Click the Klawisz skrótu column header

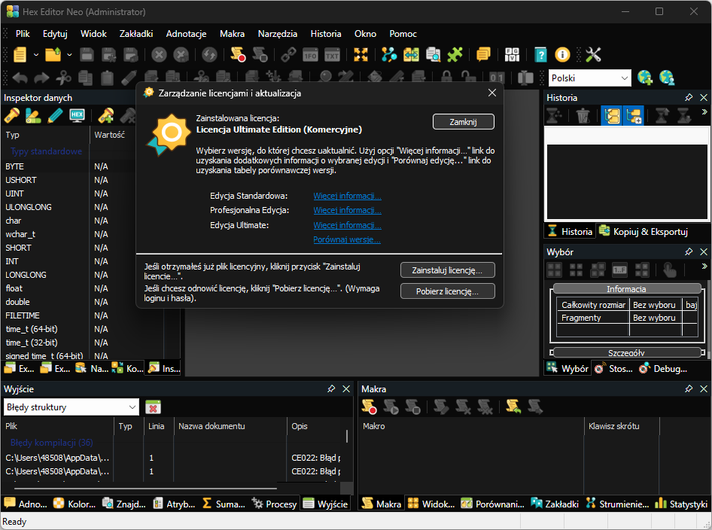click(621, 426)
